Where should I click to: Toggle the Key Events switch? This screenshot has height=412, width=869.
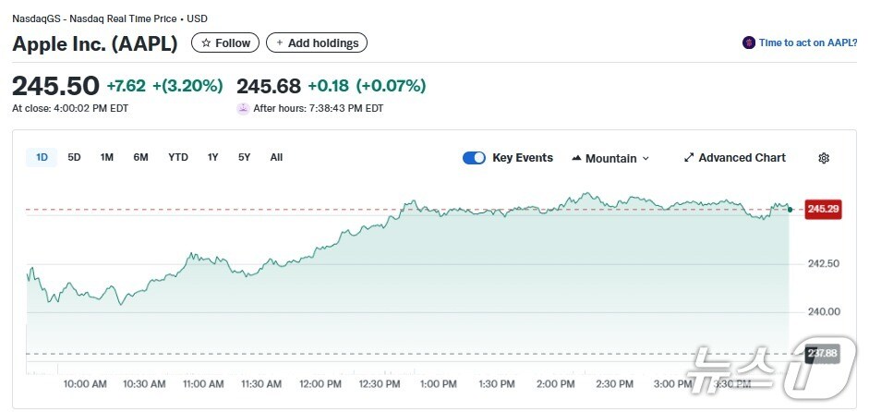tap(474, 158)
